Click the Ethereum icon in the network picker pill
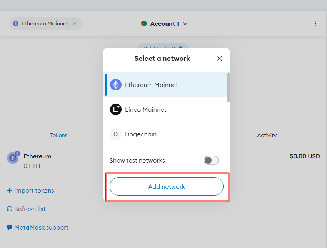 point(16,23)
